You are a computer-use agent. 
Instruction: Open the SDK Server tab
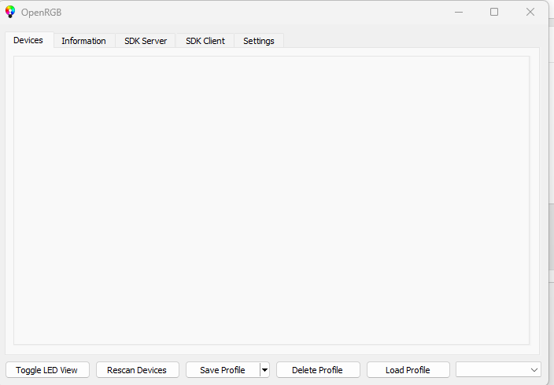click(146, 41)
